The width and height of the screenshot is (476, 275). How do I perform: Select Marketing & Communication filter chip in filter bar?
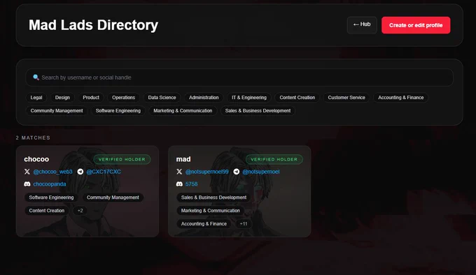pyautogui.click(x=183, y=111)
